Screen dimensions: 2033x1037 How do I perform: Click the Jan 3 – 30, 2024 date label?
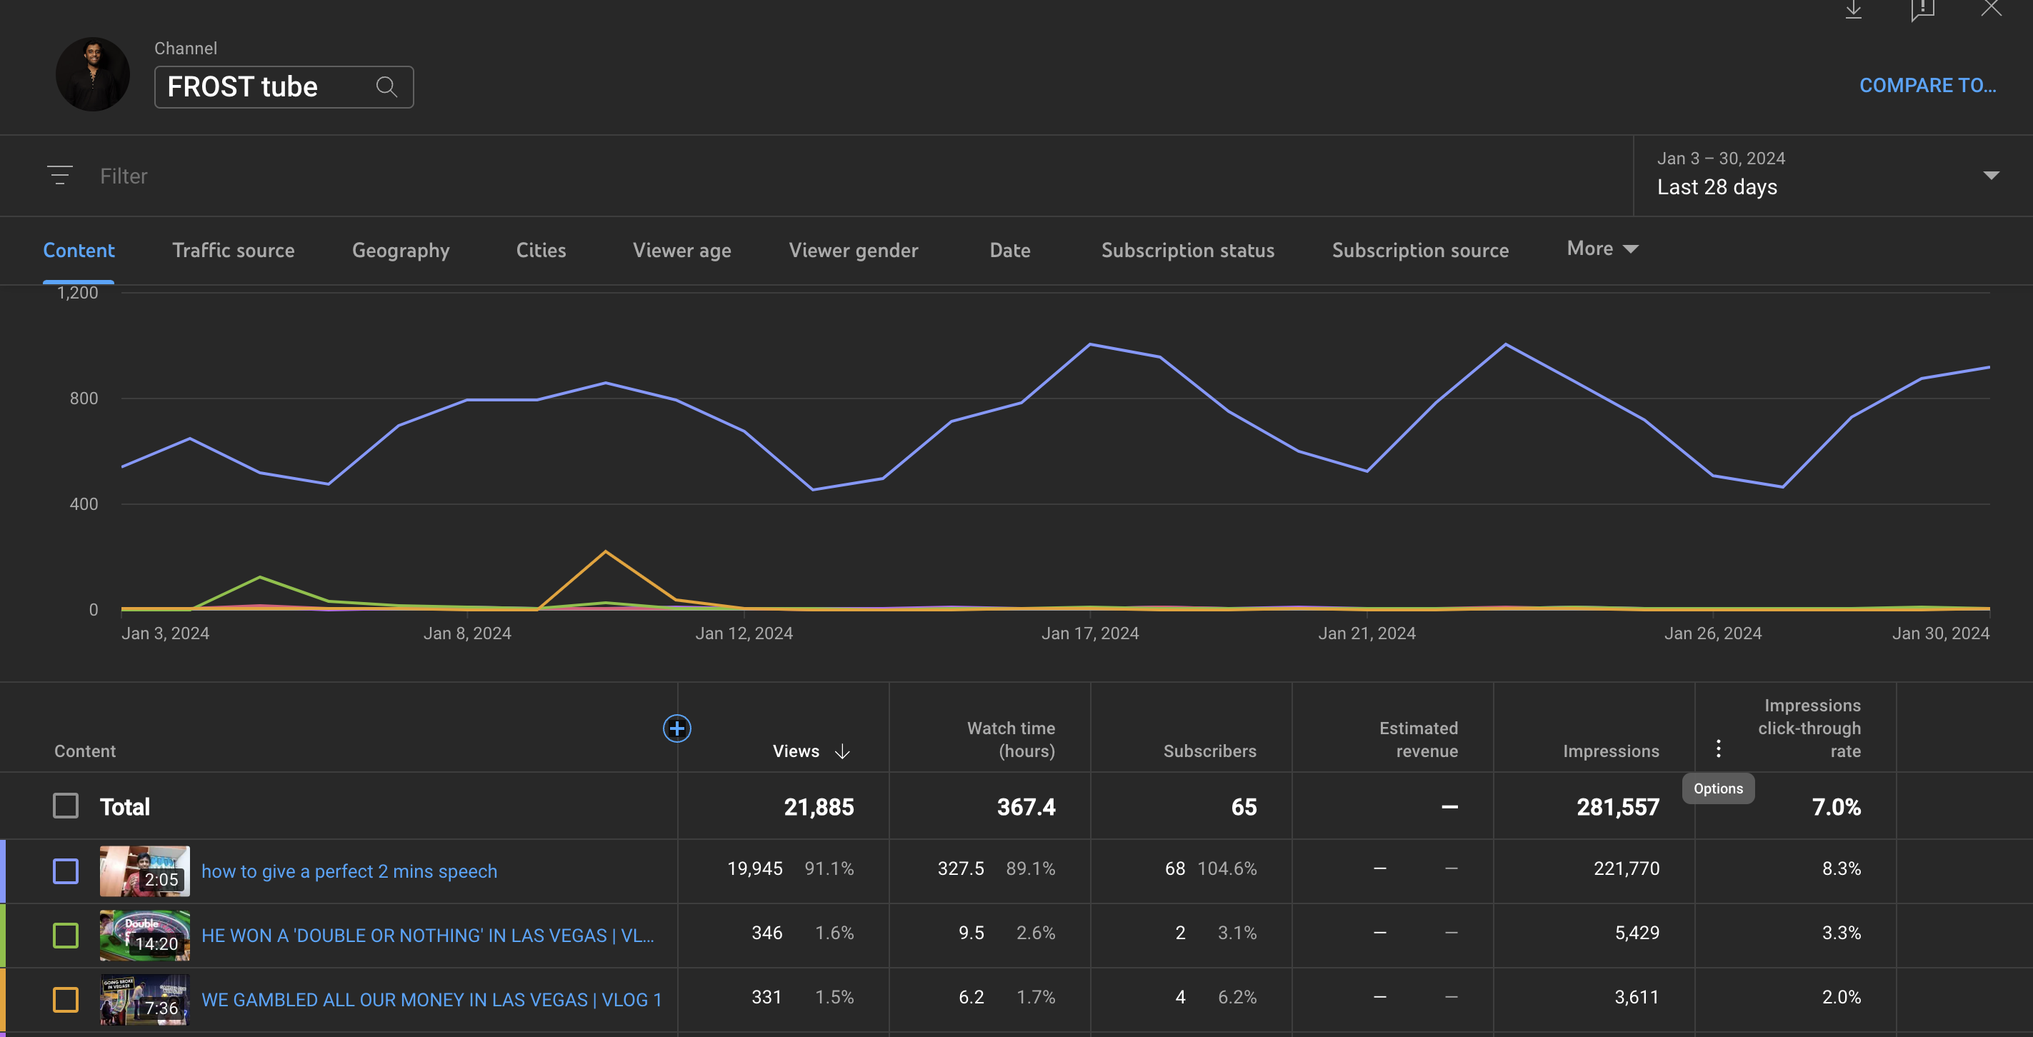(x=1720, y=159)
